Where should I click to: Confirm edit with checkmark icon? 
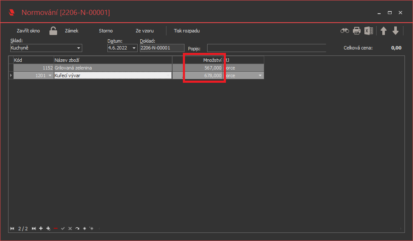pyautogui.click(x=63, y=228)
